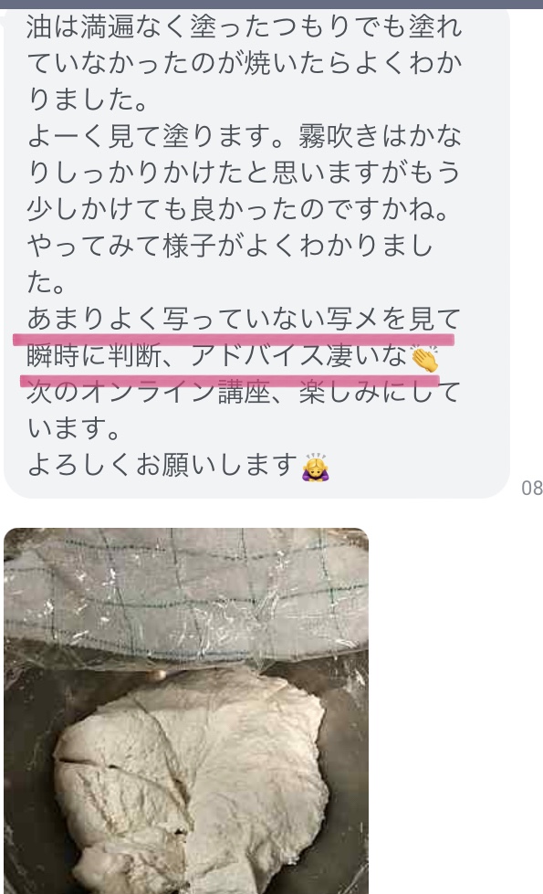Tap the text 瞬時に判断、アドバイス凄いな

coord(217,356)
